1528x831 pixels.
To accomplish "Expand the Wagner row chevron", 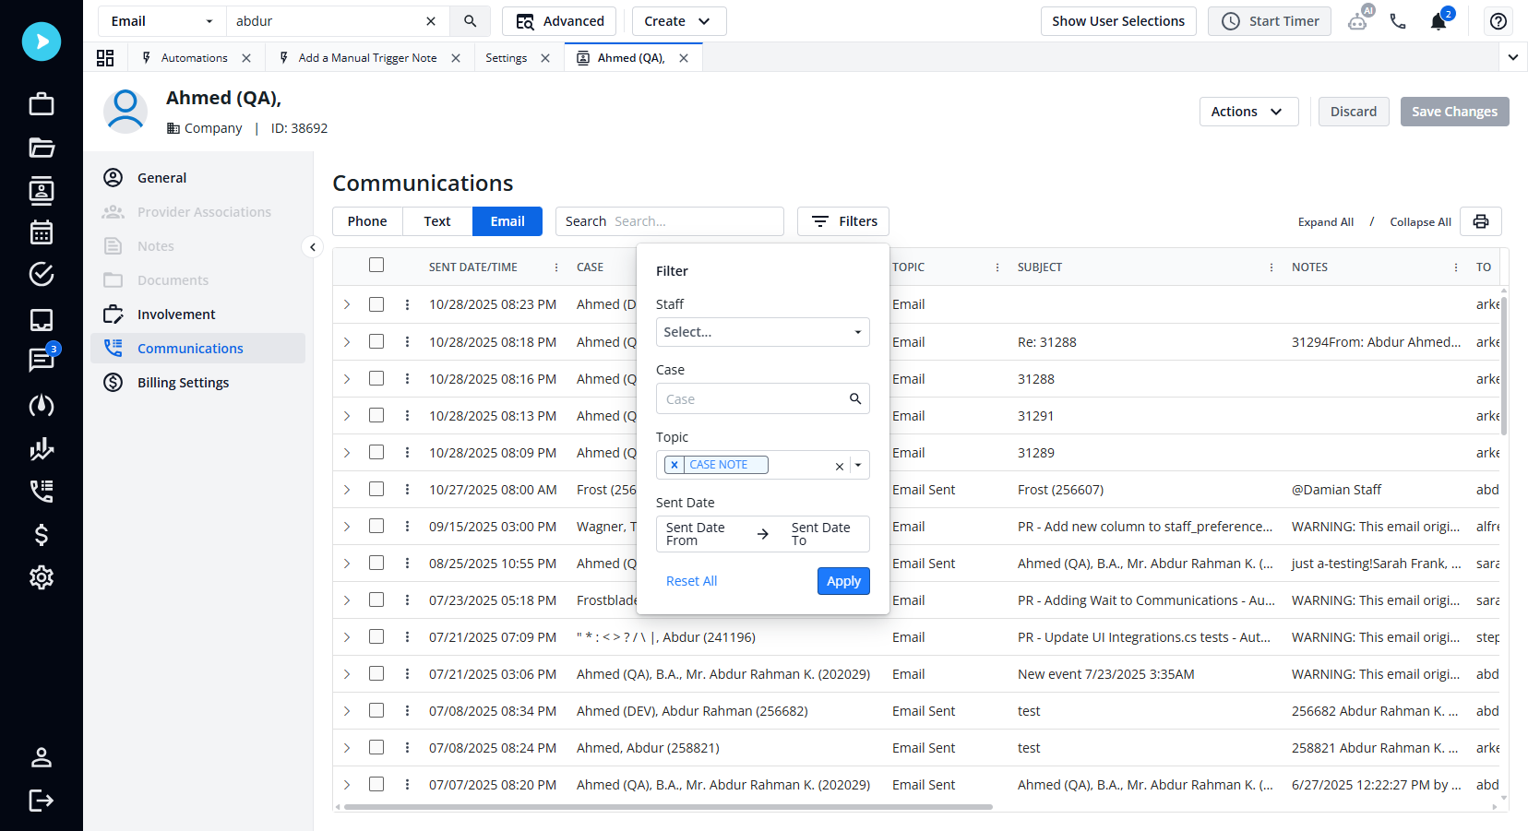I will [x=347, y=526].
